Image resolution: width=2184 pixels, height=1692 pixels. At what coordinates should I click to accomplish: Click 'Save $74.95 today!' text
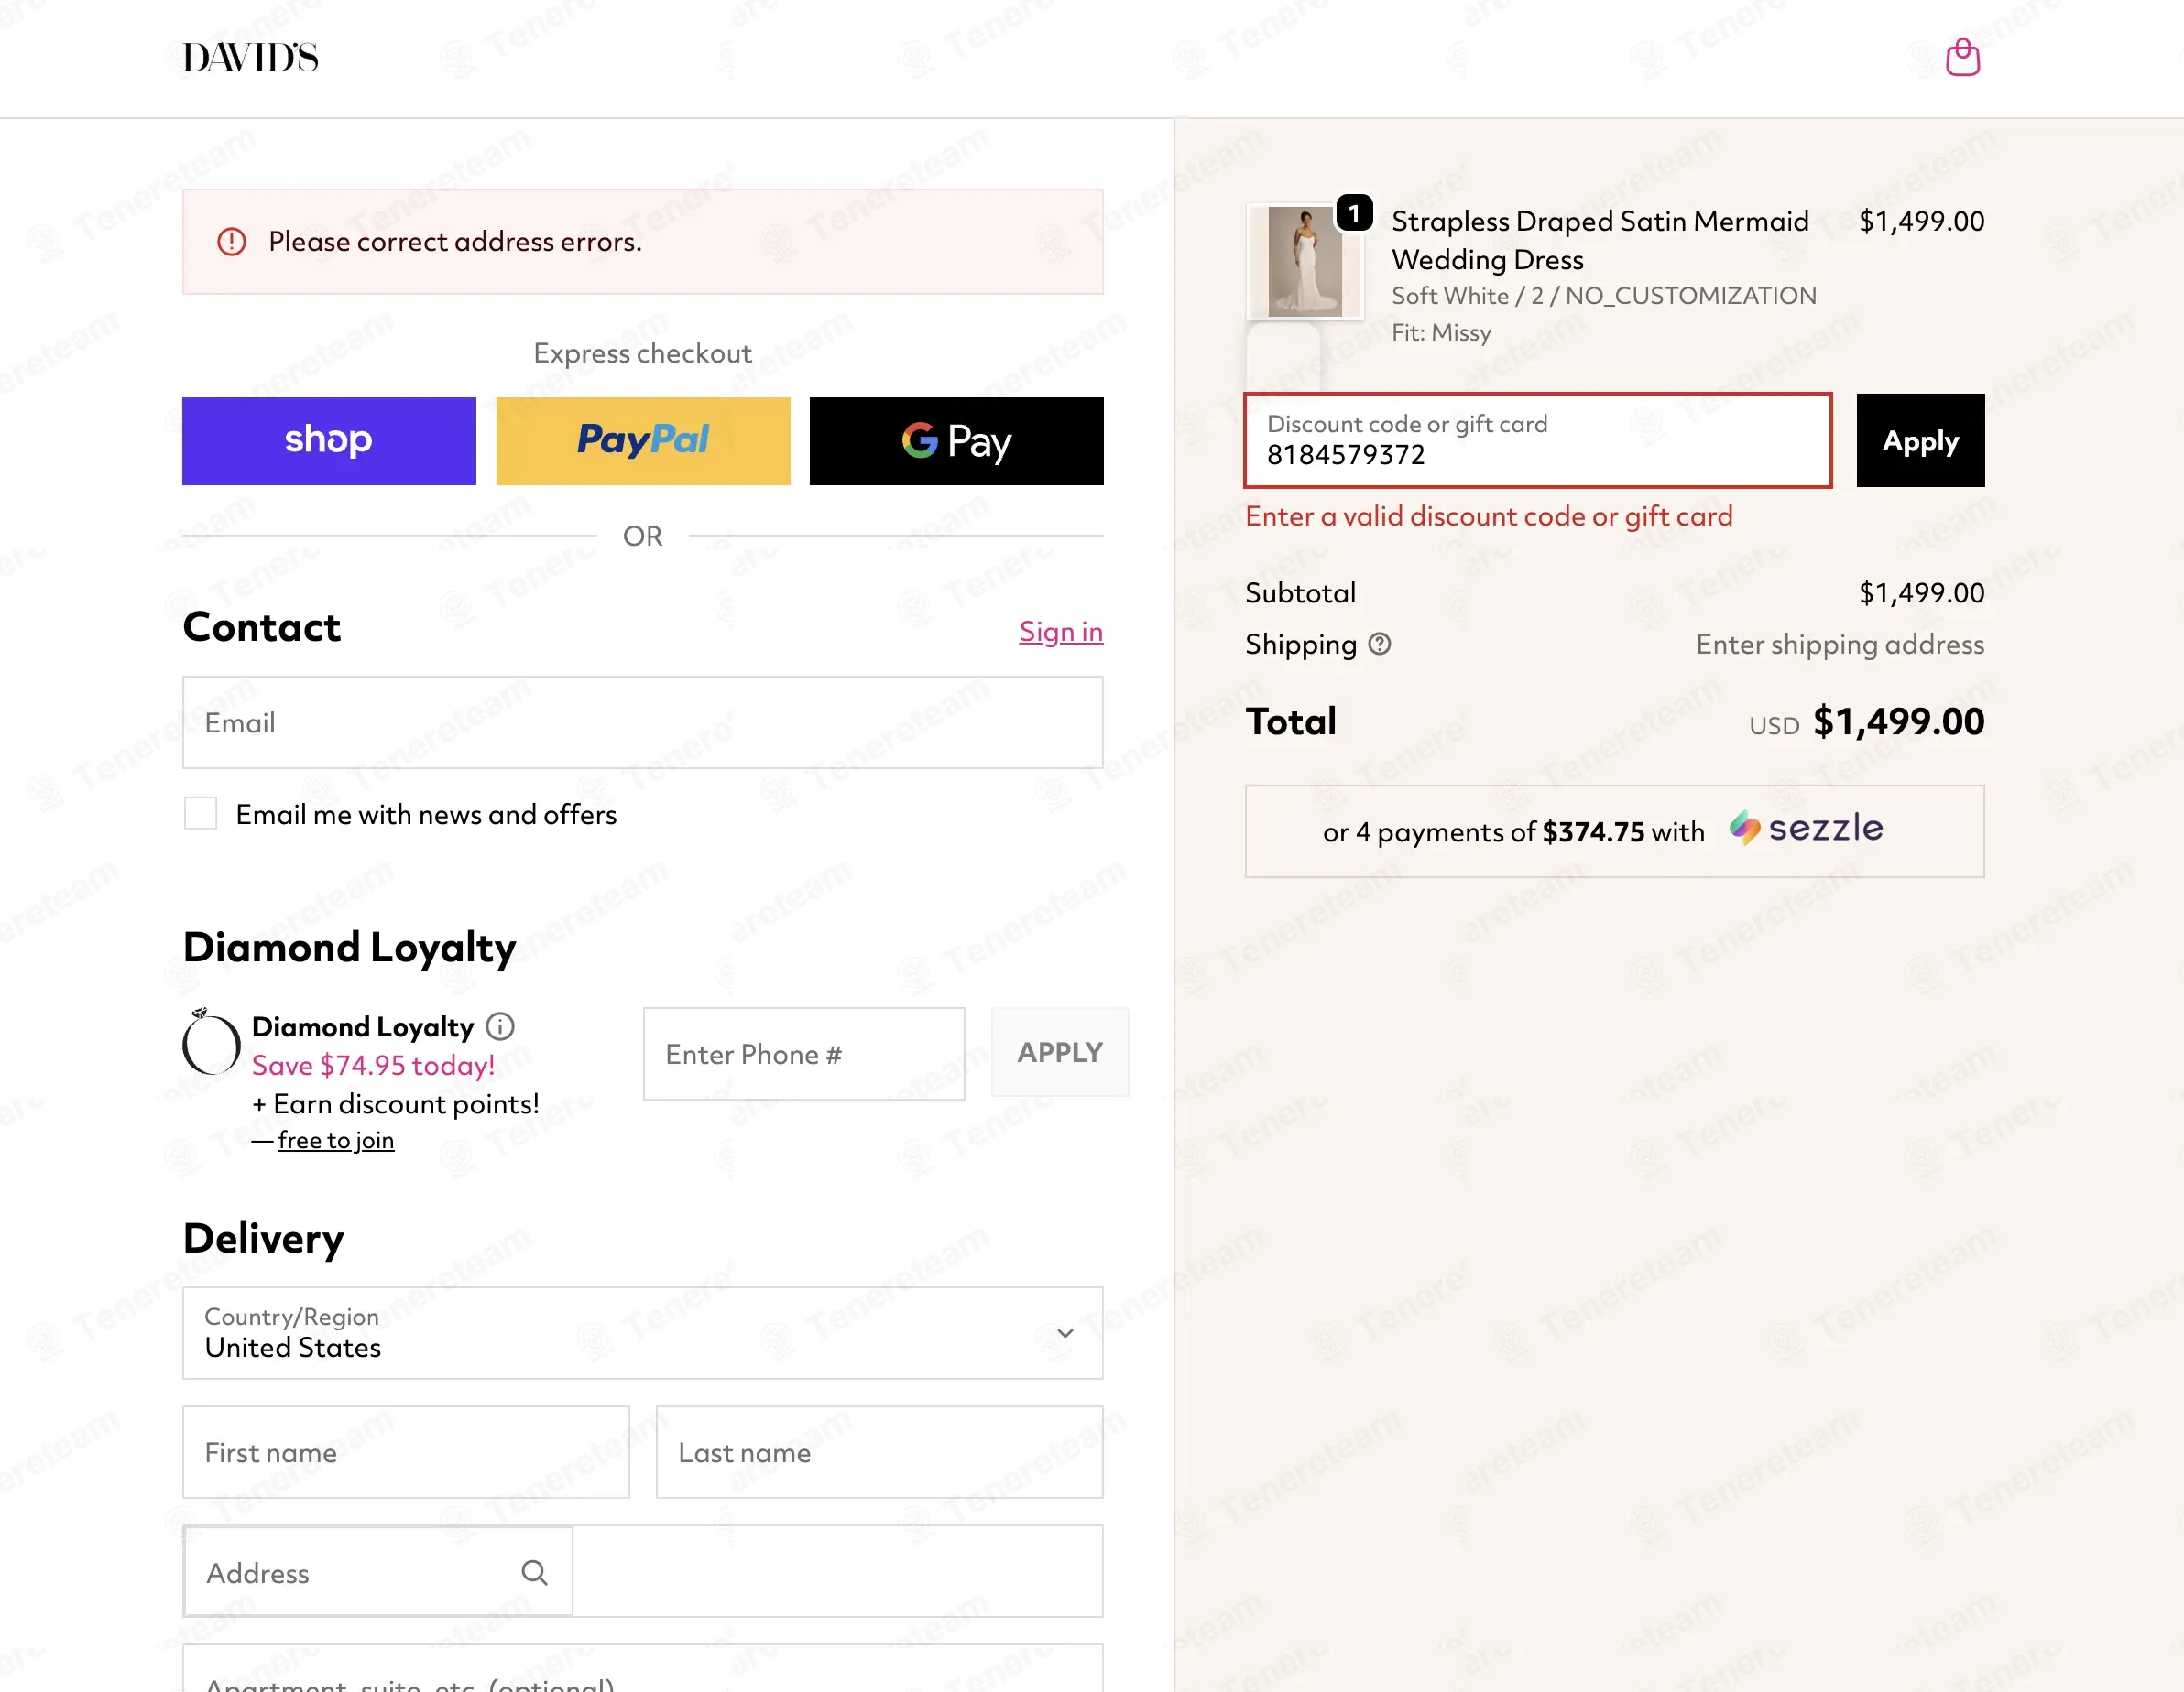click(x=373, y=1066)
